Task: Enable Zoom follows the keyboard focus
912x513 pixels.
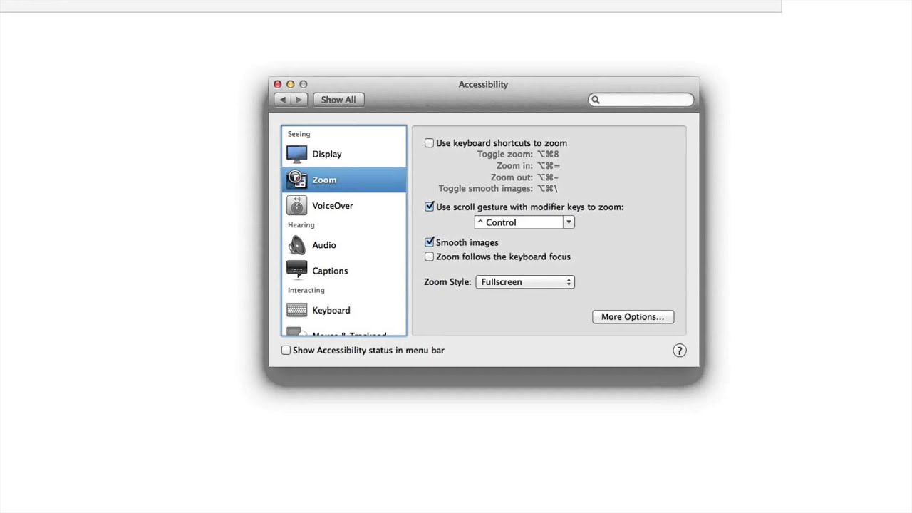Action: 429,256
